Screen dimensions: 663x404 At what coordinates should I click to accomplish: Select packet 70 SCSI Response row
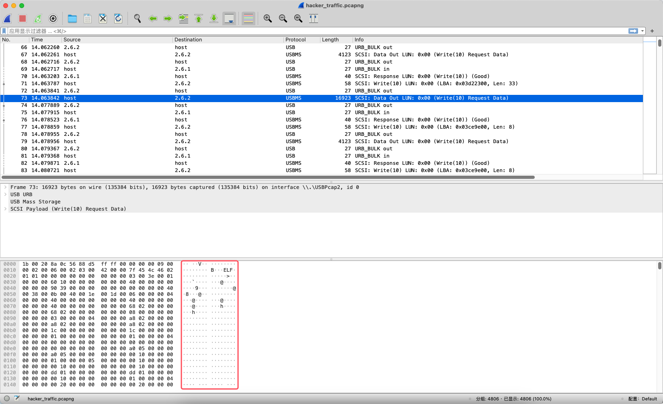[322, 76]
